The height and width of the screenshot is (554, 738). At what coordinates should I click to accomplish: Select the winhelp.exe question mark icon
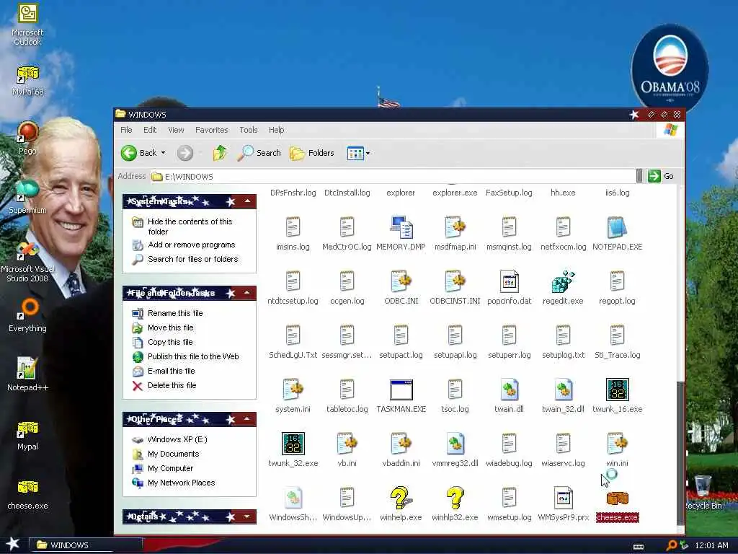[x=401, y=498]
